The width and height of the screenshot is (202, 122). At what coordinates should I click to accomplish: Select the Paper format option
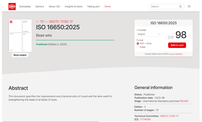(138, 47)
